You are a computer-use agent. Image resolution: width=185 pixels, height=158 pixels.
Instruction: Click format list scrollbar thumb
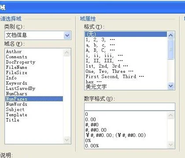click(x=171, y=49)
